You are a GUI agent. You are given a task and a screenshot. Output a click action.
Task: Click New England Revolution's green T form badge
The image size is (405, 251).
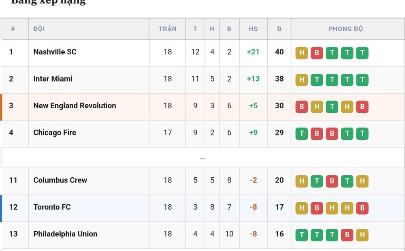(332, 107)
